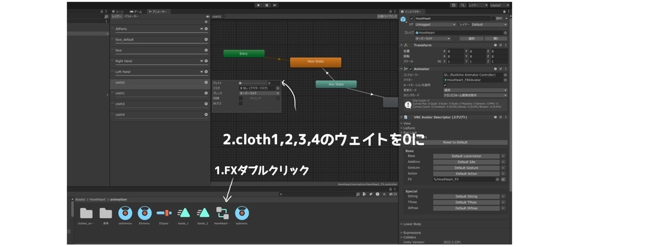Open settings gear for cloth2 layer
658x247 pixels.
tap(206, 83)
